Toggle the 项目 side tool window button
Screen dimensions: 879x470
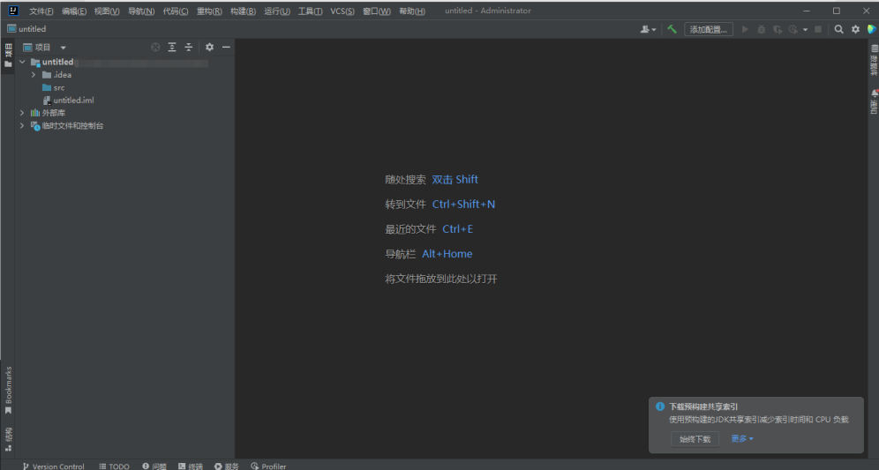pyautogui.click(x=8, y=55)
